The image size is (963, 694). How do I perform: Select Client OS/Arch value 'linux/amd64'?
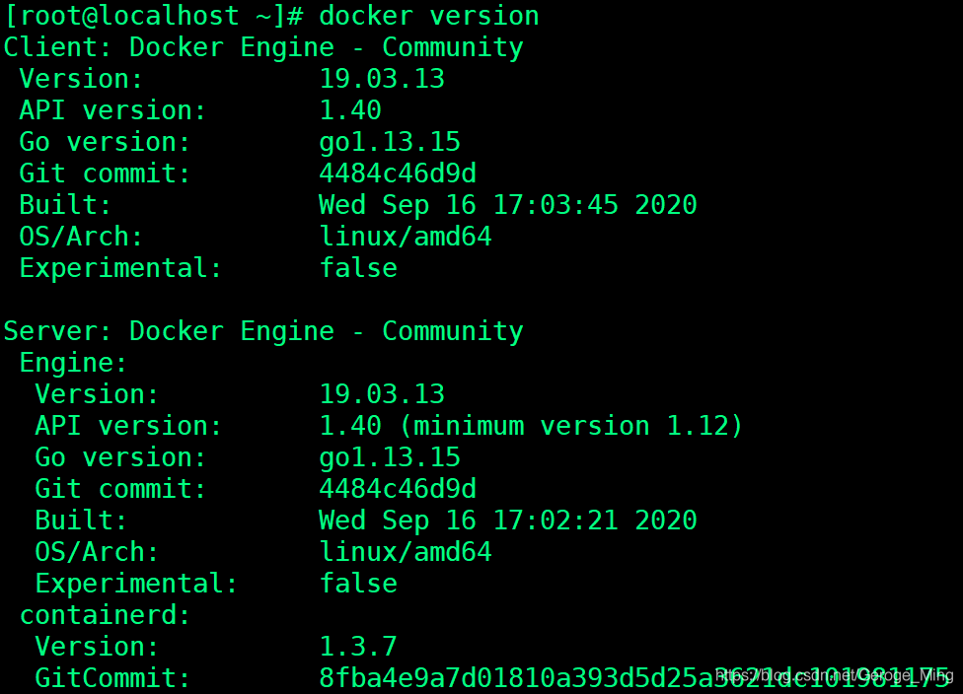(406, 237)
